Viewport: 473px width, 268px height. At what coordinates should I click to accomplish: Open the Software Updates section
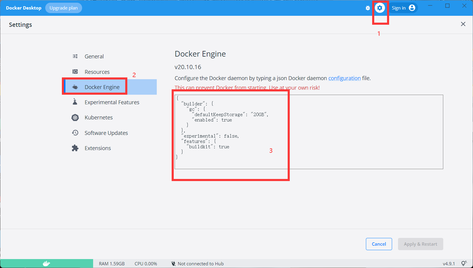click(106, 133)
